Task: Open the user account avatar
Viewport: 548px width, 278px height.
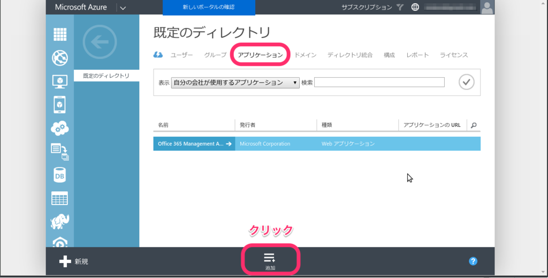Action: [x=487, y=7]
